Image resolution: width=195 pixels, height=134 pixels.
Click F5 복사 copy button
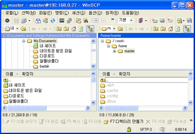point(70,121)
